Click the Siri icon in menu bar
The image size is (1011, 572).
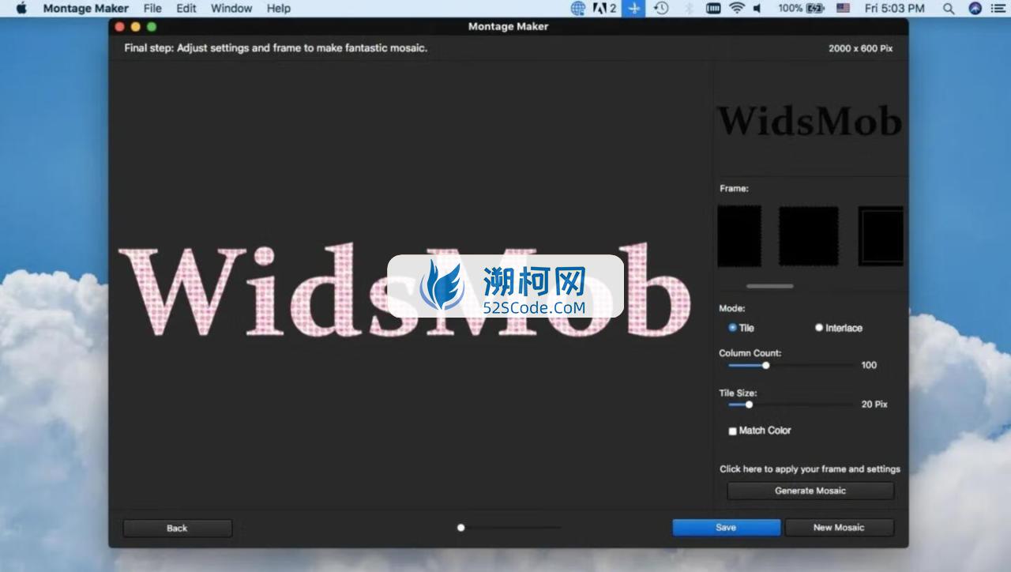[975, 8]
